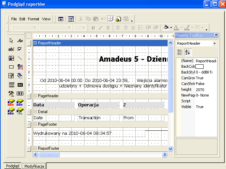The width and height of the screenshot is (226, 169).
Task: Select the DAO data control
Action: click(20, 102)
